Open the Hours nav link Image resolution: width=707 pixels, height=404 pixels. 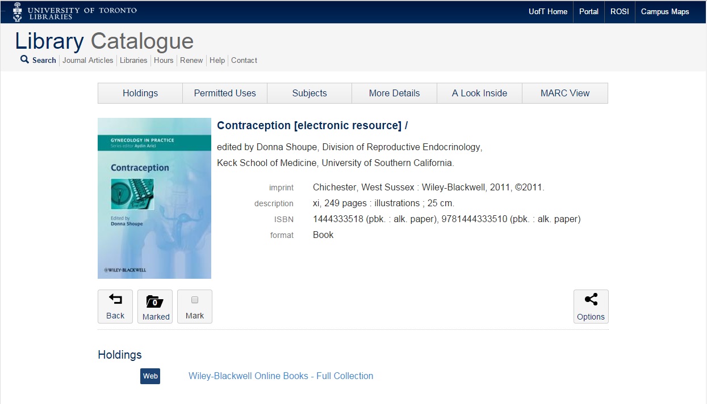(x=164, y=60)
